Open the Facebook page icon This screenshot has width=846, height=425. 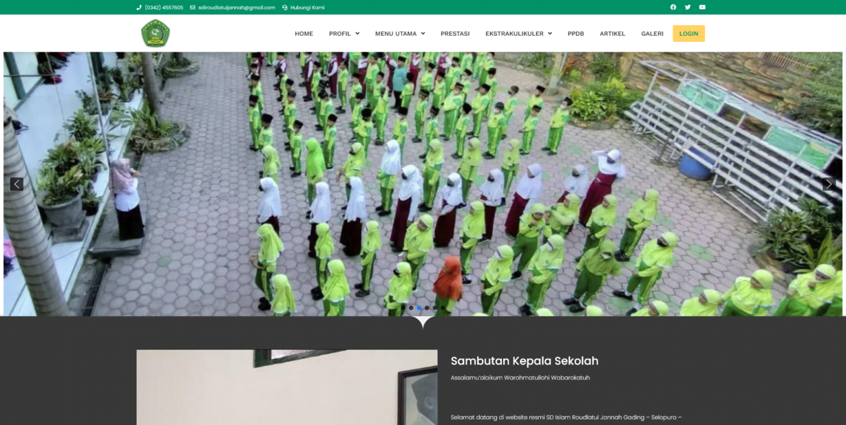673,8
